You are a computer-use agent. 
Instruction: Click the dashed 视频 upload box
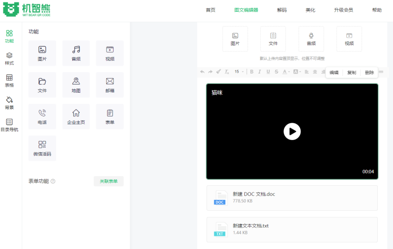[x=349, y=39]
